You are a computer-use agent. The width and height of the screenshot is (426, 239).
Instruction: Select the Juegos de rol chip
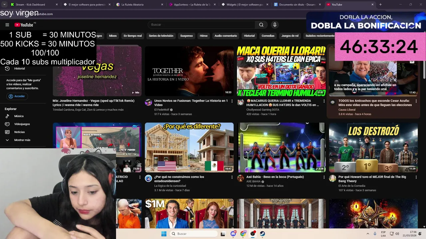290,36
